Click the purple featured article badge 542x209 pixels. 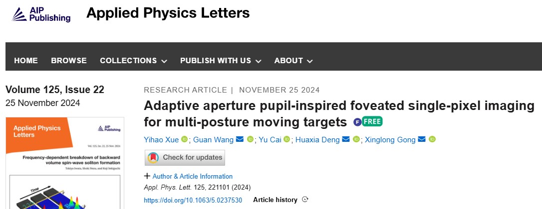pyautogui.click(x=357, y=122)
